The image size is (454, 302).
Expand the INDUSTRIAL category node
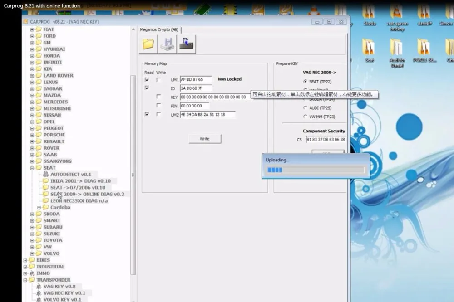25,267
